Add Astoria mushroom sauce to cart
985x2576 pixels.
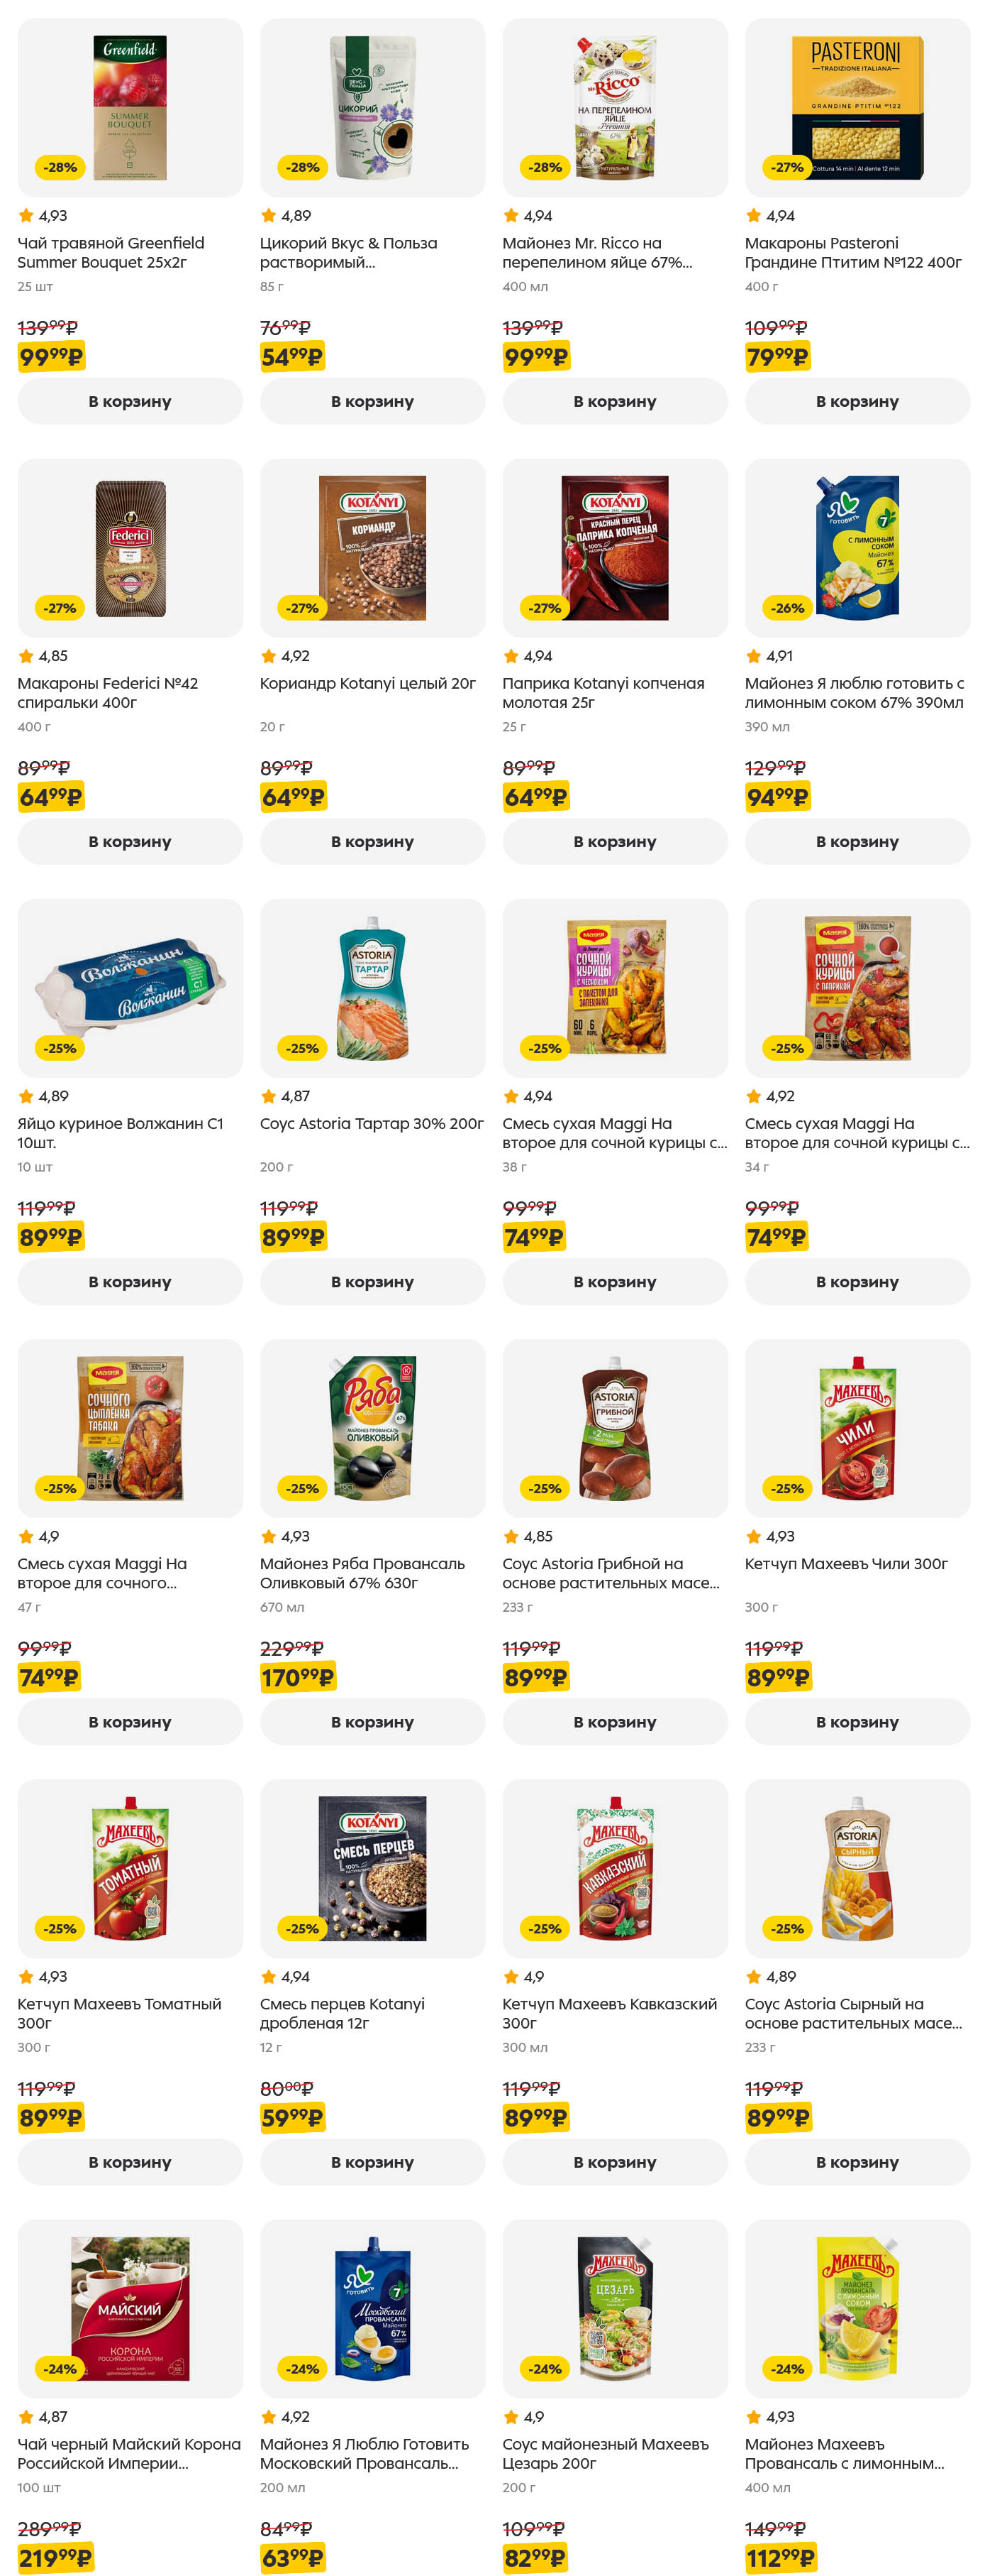click(x=614, y=1721)
